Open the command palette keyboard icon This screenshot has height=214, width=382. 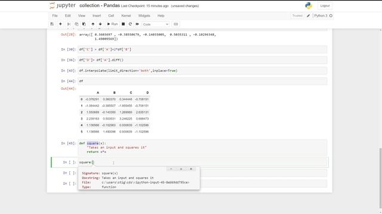(175, 24)
